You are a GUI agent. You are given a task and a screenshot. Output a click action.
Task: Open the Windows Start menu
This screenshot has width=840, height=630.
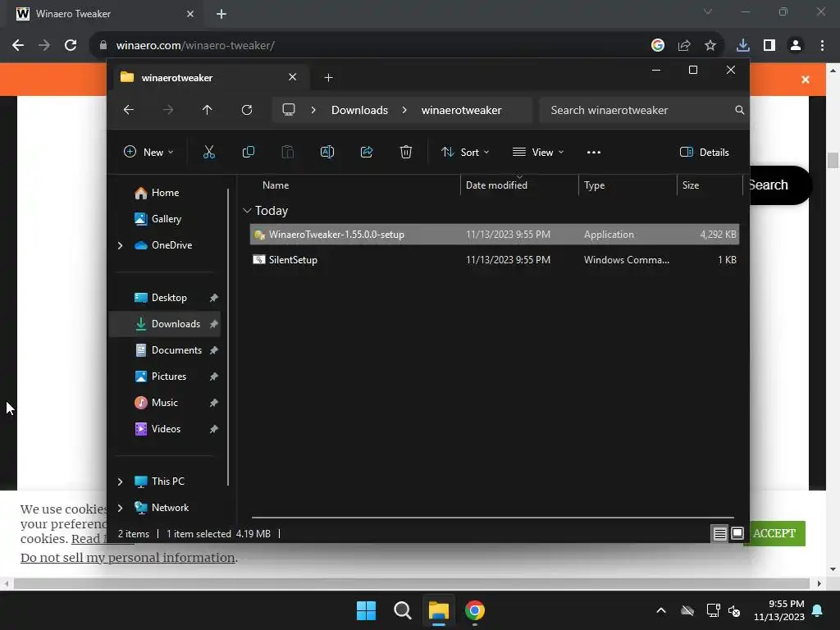click(367, 610)
